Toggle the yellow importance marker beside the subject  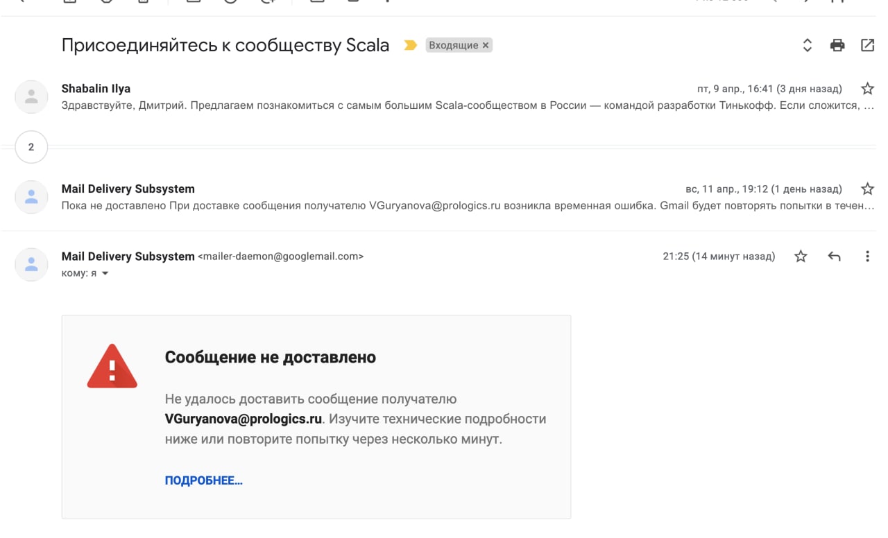pos(410,46)
